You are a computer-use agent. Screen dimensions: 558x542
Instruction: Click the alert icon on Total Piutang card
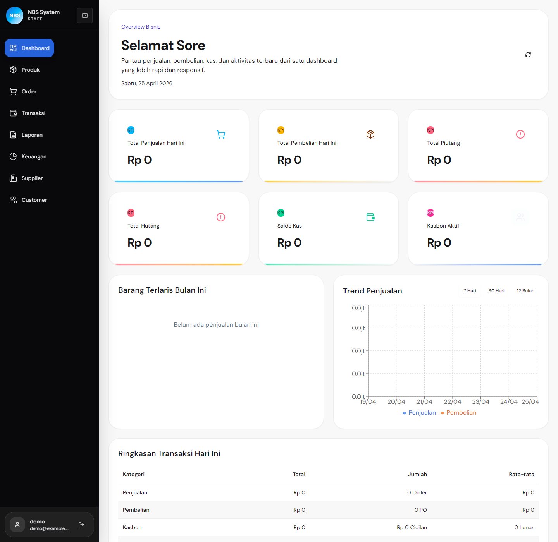pos(520,134)
